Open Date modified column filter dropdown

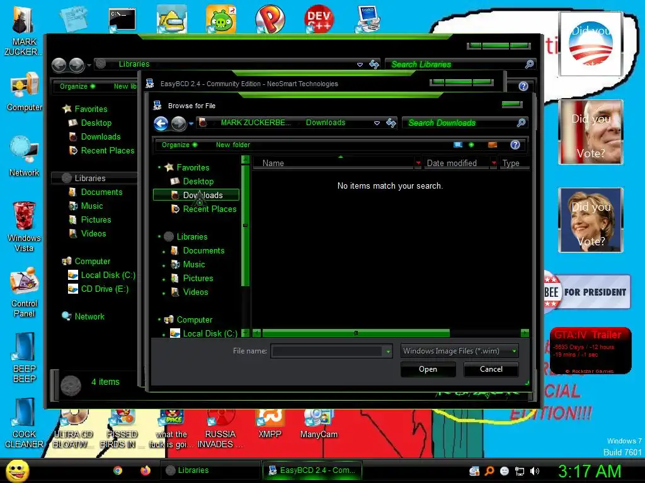494,163
